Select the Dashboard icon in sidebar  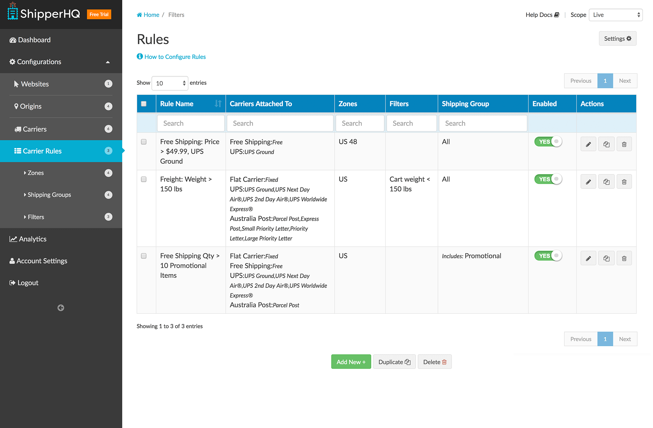pos(13,40)
